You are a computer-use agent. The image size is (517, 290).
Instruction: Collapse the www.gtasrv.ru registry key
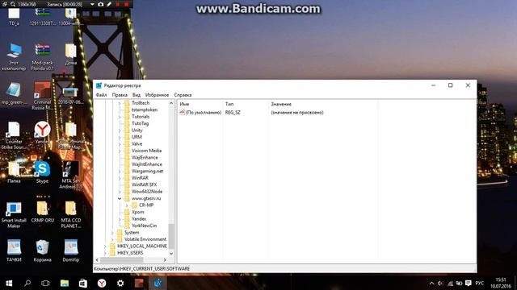click(x=120, y=199)
